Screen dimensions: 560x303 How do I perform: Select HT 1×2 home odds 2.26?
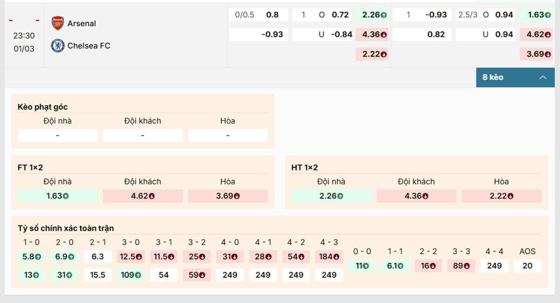[331, 196]
